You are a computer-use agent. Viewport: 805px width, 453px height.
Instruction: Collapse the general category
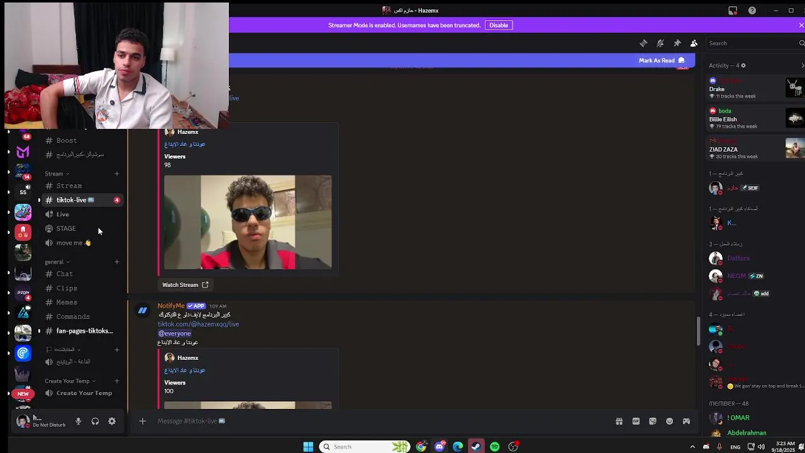57,262
